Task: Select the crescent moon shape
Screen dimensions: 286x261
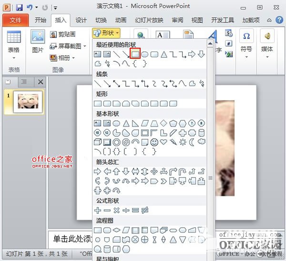Action: [x=192, y=142]
